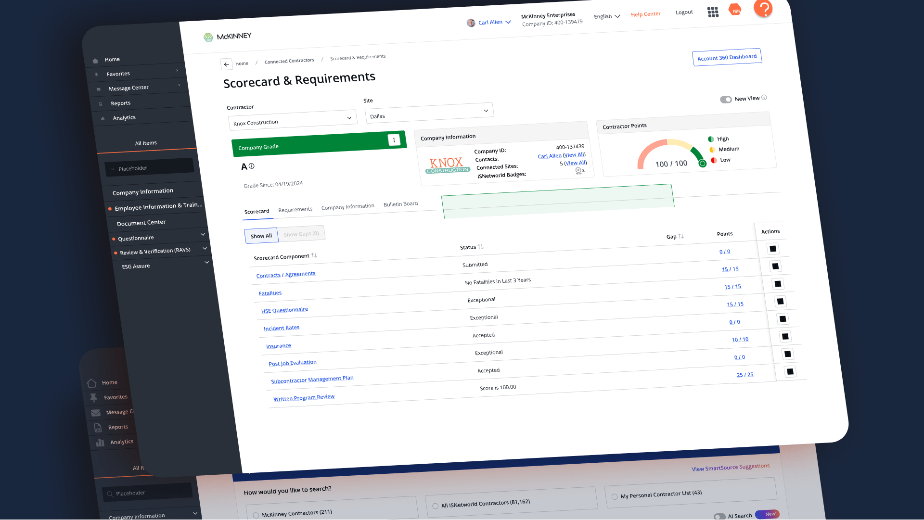924x520 pixels.
Task: Switch to the Requirements tab
Action: [x=295, y=209]
